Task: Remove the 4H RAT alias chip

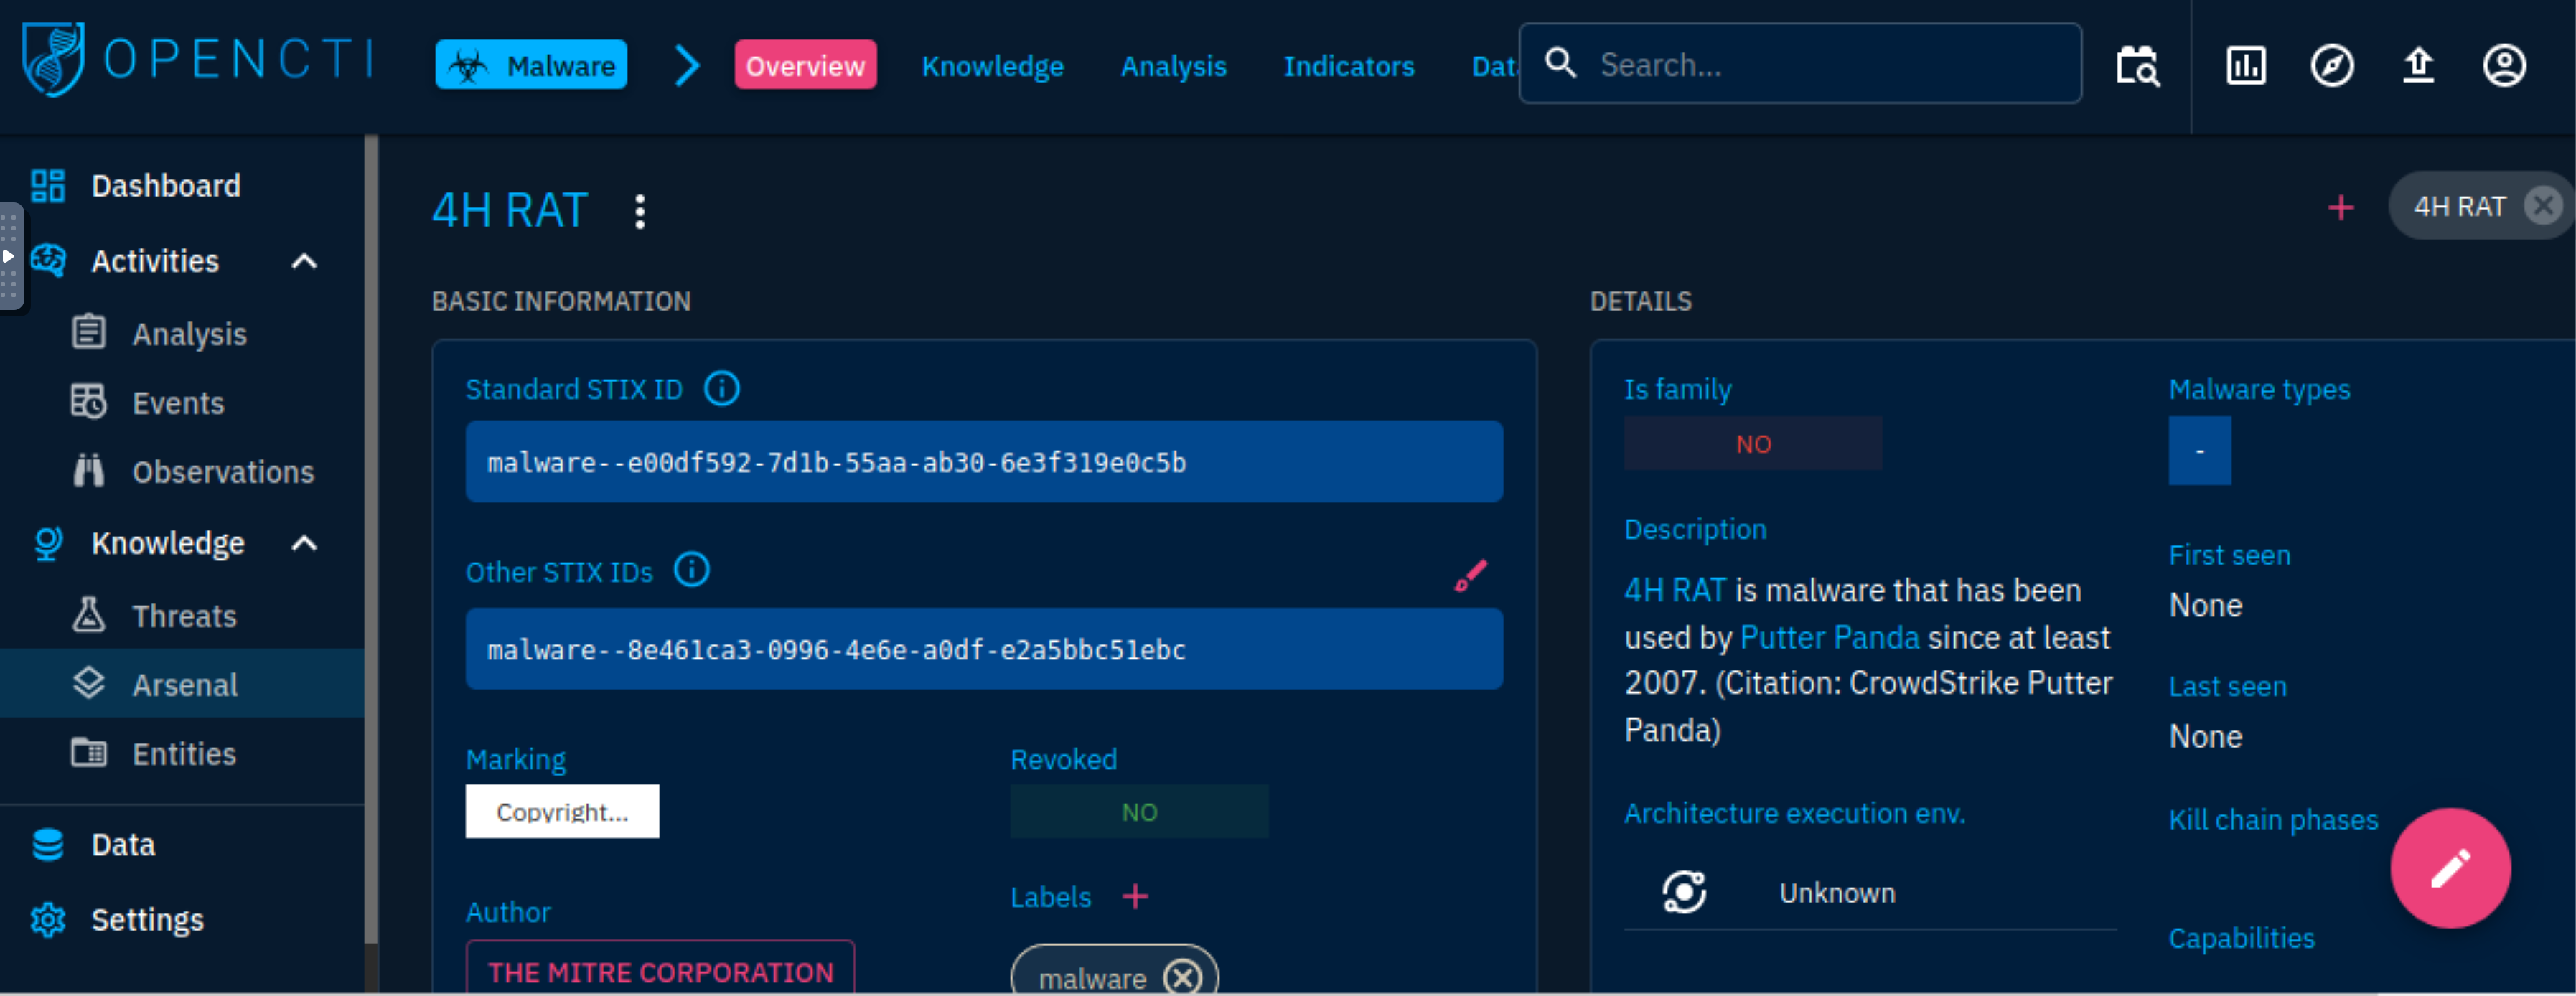Action: 2542,206
